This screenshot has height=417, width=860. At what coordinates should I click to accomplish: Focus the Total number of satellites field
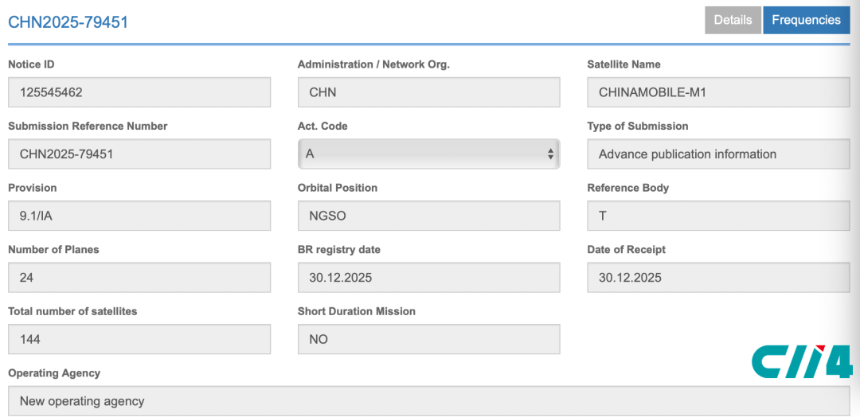139,339
